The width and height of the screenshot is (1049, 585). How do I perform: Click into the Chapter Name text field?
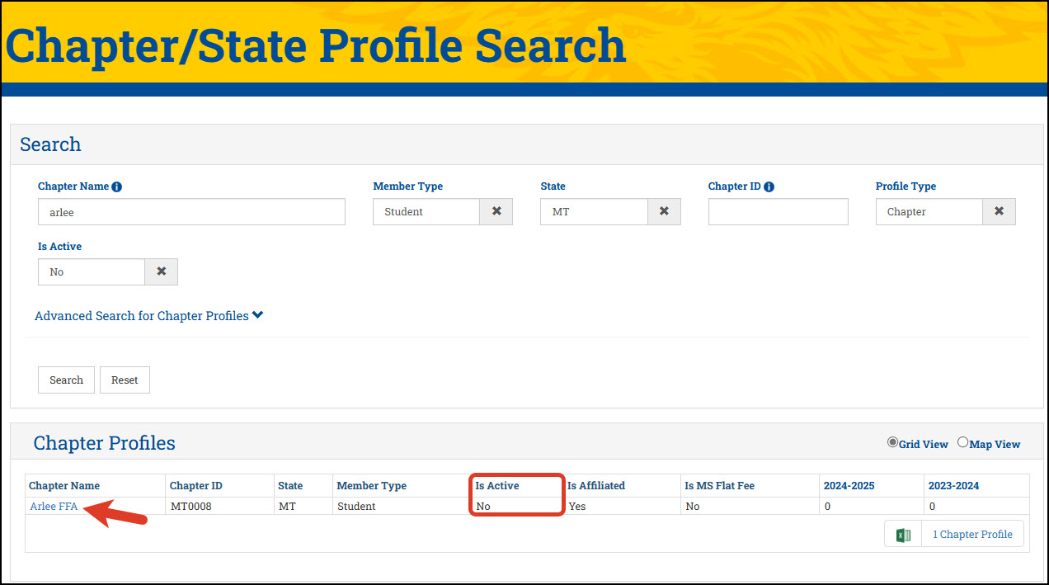tap(191, 211)
